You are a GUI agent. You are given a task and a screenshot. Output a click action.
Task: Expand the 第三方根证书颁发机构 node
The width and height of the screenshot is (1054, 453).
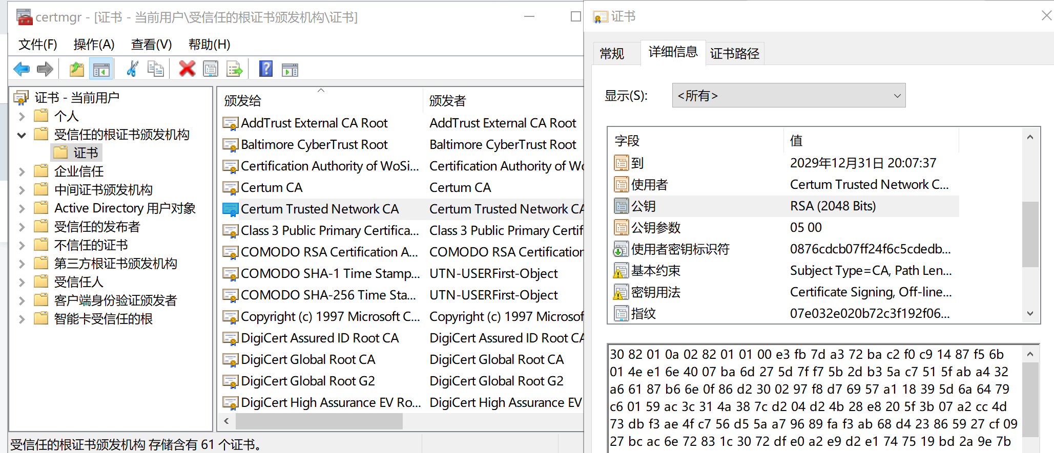[22, 264]
